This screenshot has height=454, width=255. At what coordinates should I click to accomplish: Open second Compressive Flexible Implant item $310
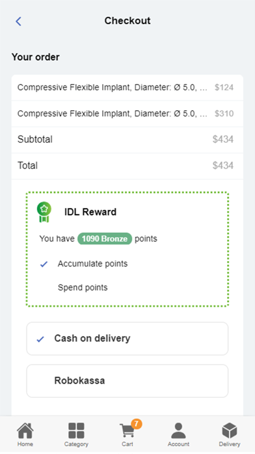tap(127, 113)
